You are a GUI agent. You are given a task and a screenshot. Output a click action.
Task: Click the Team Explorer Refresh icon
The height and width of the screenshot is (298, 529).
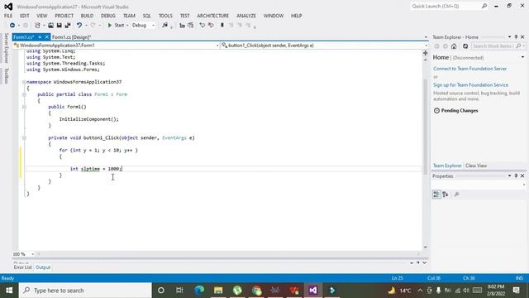pyautogui.click(x=465, y=46)
